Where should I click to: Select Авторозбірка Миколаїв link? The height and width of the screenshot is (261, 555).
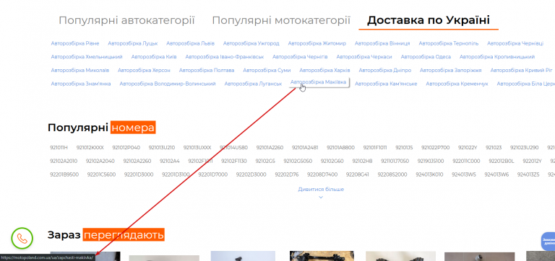pos(80,70)
